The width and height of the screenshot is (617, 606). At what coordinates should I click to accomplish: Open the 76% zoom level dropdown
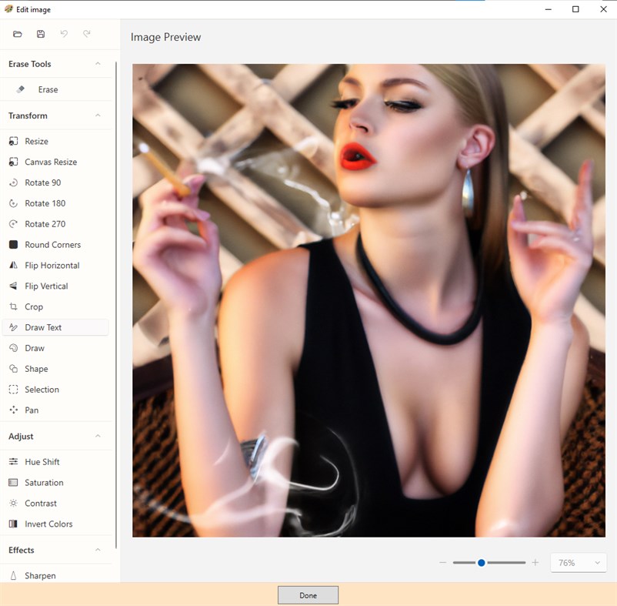tap(578, 562)
